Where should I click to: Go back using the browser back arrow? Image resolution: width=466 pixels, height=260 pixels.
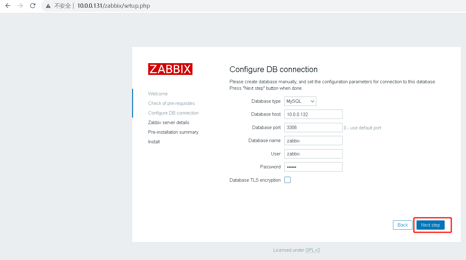8,6
